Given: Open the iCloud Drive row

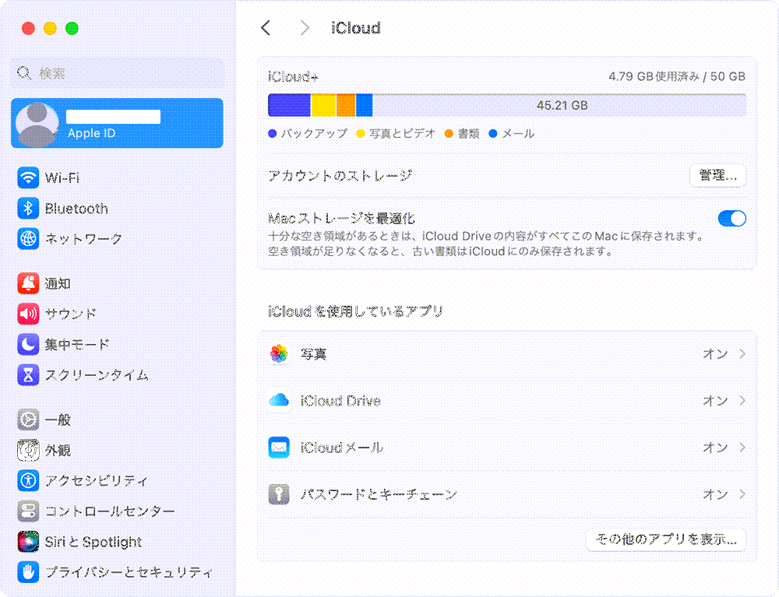Looking at the screenshot, I should point(507,401).
